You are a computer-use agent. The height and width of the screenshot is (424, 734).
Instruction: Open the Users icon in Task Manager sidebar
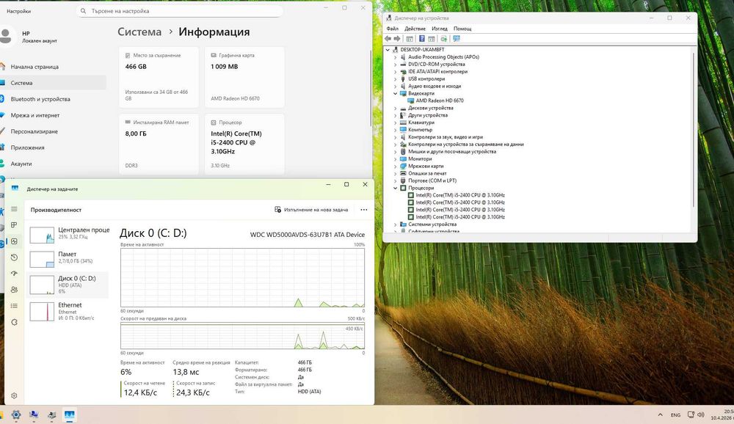coord(14,290)
